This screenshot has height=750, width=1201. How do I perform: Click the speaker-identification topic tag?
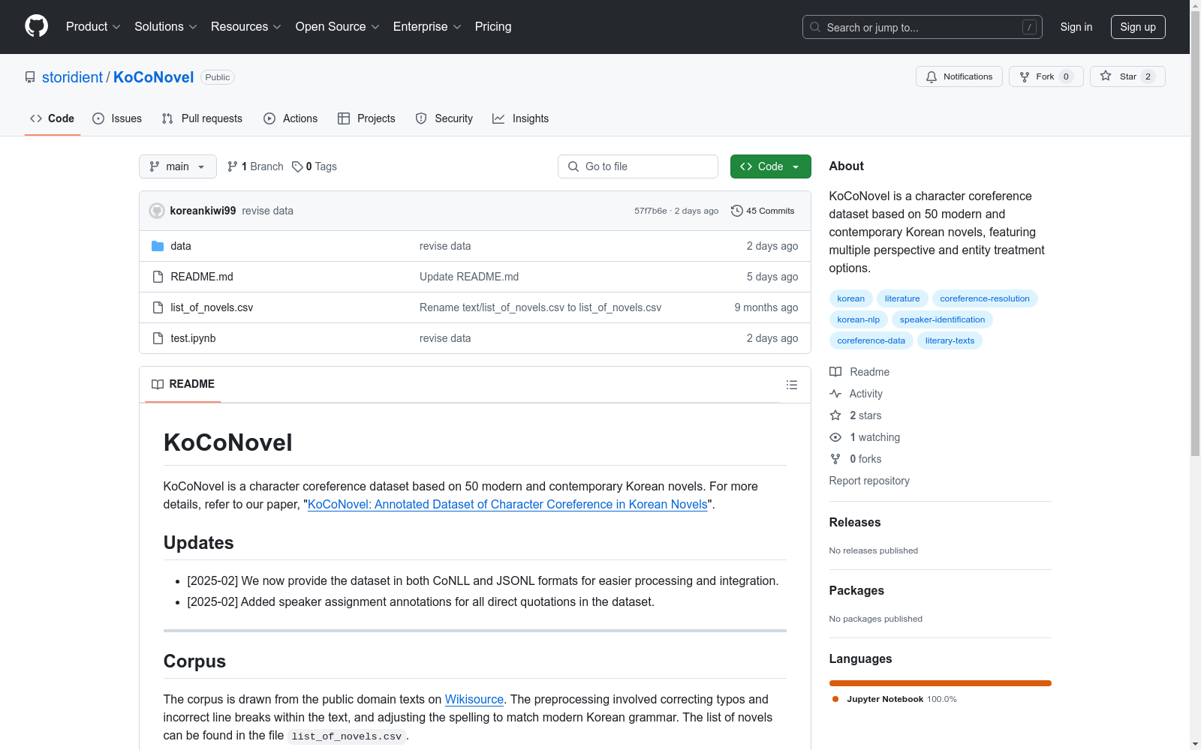click(943, 319)
